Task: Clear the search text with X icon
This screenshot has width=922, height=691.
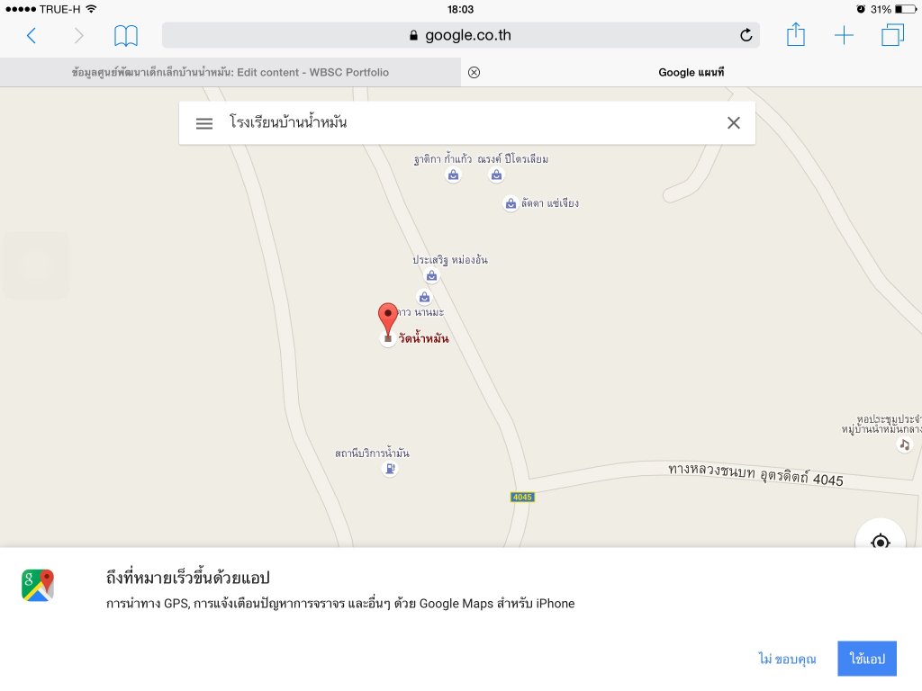Action: tap(733, 122)
